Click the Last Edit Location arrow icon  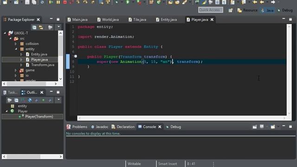click(x=255, y=2)
